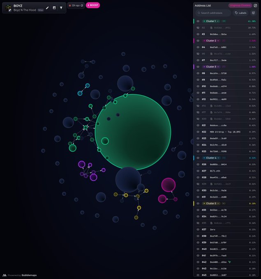
Task: Expand the Address List panel to fullscreen
Action: pyautogui.click(x=255, y=5)
